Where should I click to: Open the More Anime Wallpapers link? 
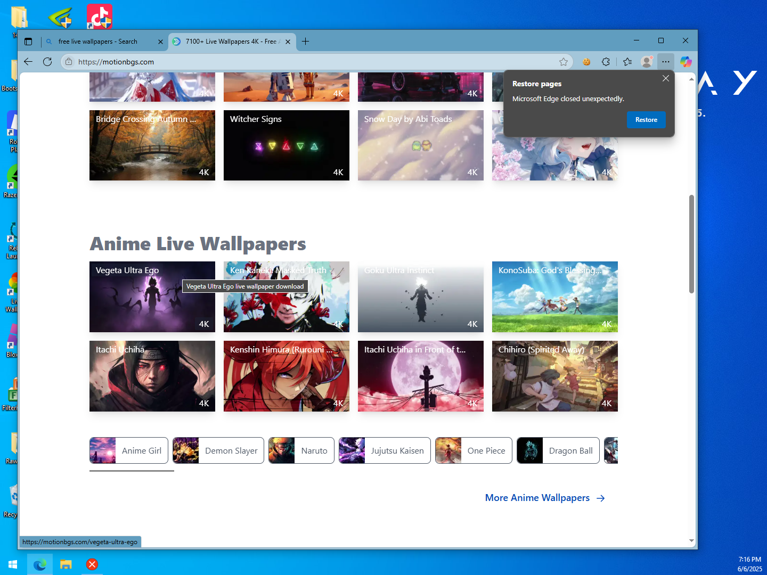click(545, 498)
